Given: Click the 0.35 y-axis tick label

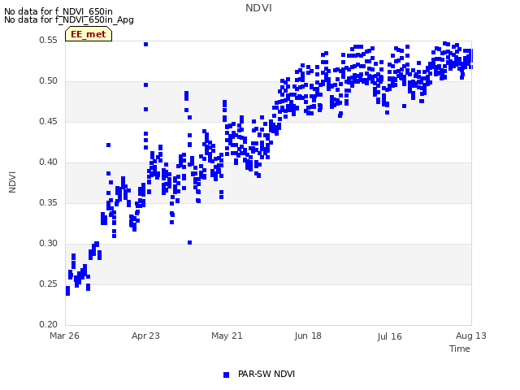Looking at the screenshot, I should (49, 202).
